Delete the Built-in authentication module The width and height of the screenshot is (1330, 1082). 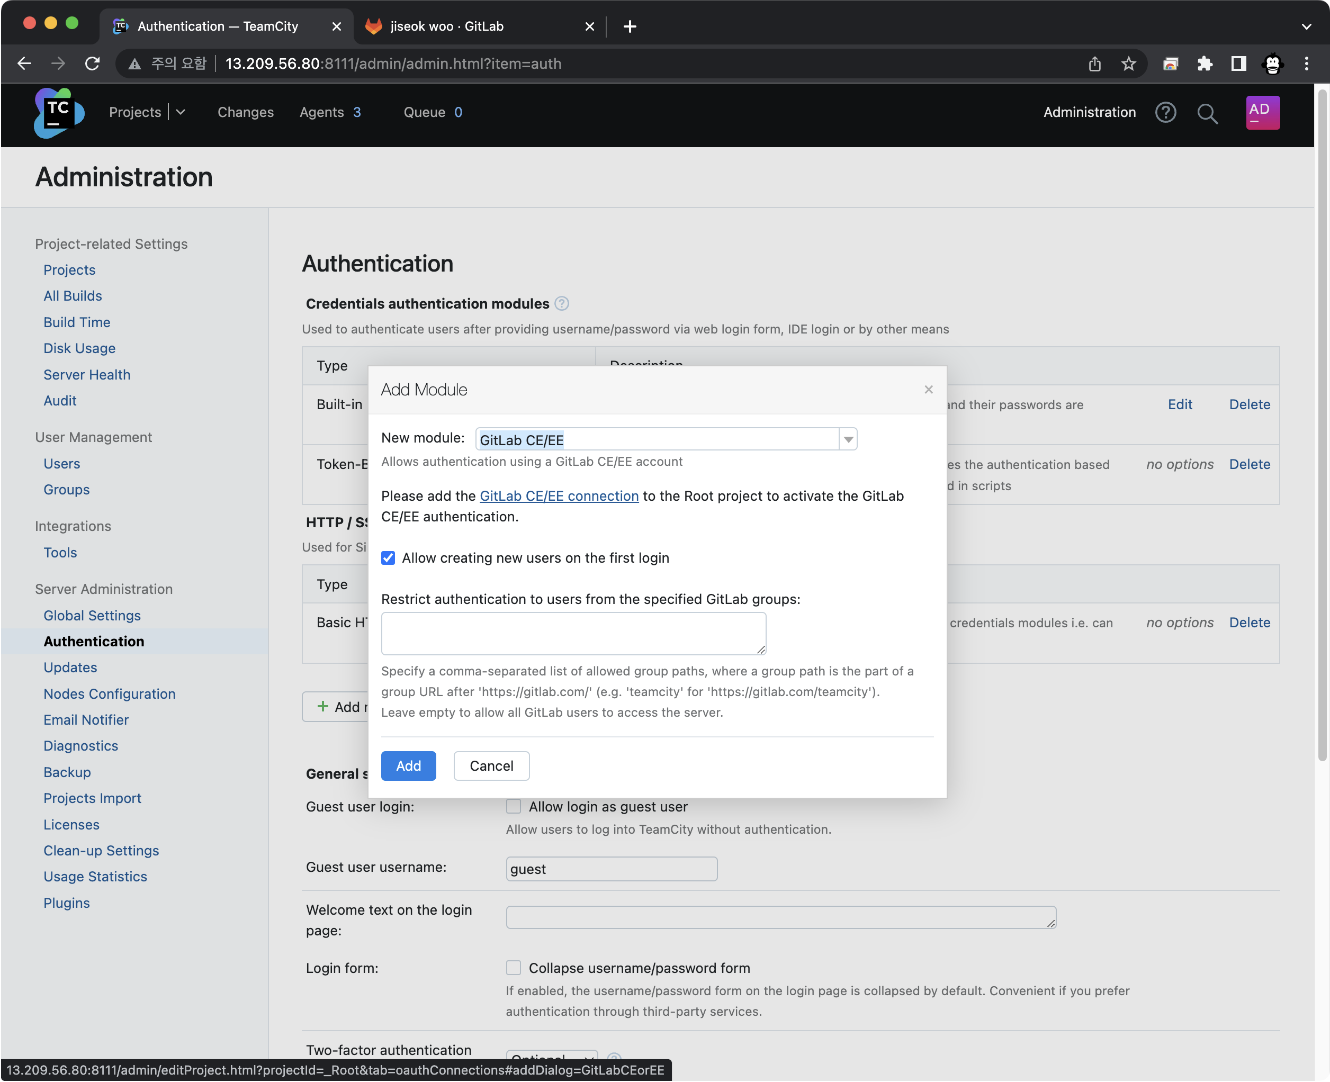1249,404
